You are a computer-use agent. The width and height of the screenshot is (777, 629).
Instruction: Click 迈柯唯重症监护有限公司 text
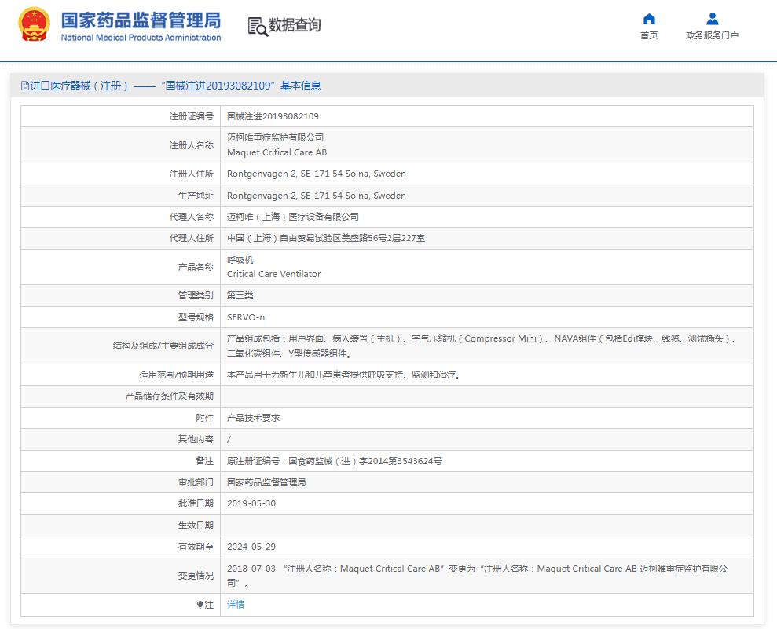pos(275,137)
